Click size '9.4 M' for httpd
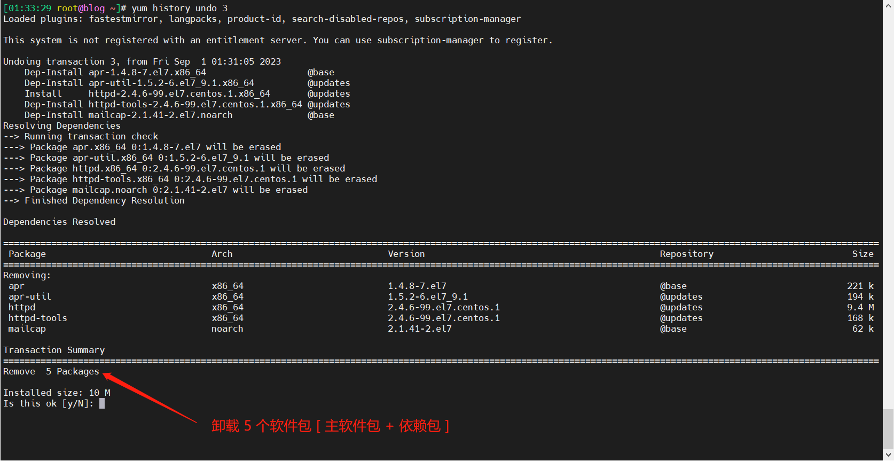Image resolution: width=894 pixels, height=461 pixels. 860,307
